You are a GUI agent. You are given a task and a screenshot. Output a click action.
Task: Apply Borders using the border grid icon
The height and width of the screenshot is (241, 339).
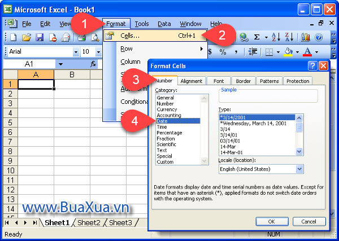(269, 52)
